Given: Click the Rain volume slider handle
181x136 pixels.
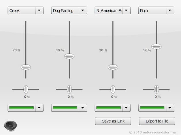Looking at the screenshot, I should pyautogui.click(x=157, y=46).
